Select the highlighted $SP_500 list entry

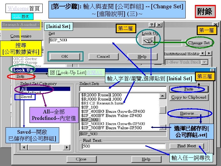(91, 120)
